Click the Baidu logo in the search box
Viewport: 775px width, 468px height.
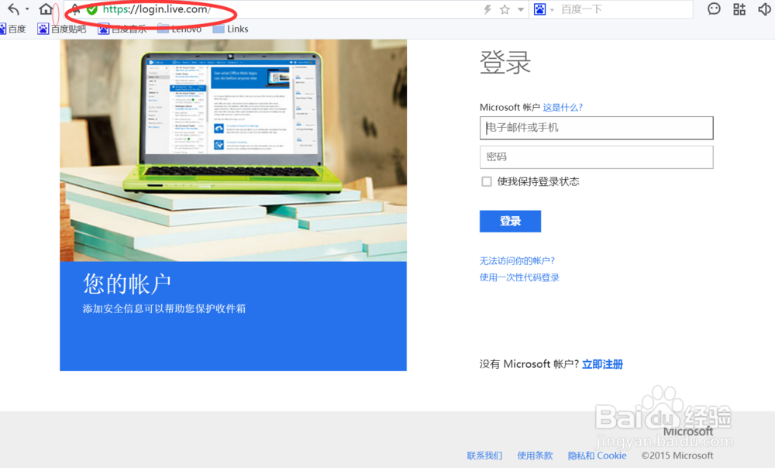point(539,9)
